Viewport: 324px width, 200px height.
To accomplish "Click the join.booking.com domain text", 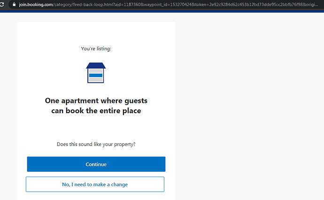I will coord(36,4).
